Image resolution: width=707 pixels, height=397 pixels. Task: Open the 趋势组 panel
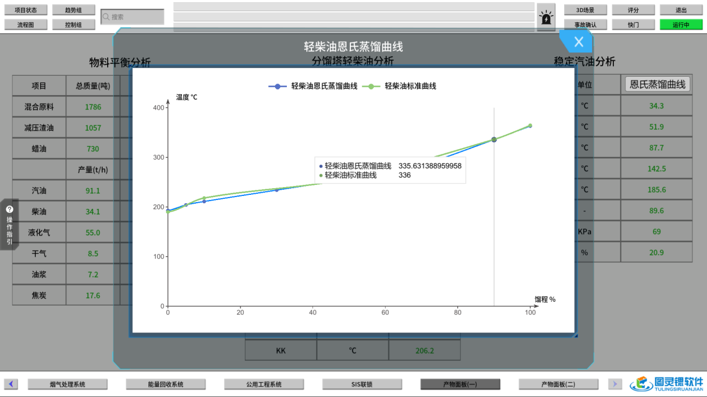(x=73, y=10)
